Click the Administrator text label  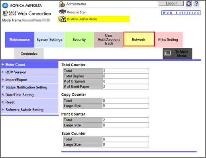pyautogui.click(x=76, y=4)
